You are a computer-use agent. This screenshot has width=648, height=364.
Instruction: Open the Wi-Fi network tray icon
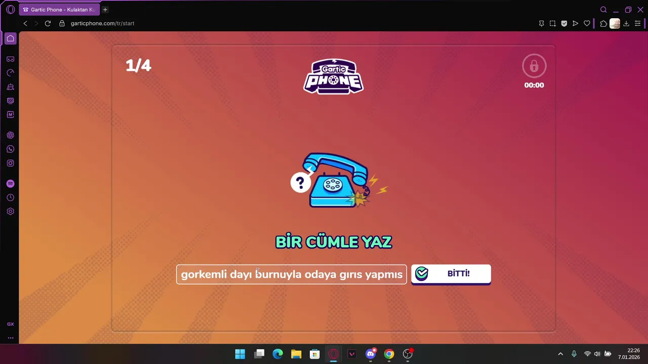(x=587, y=354)
